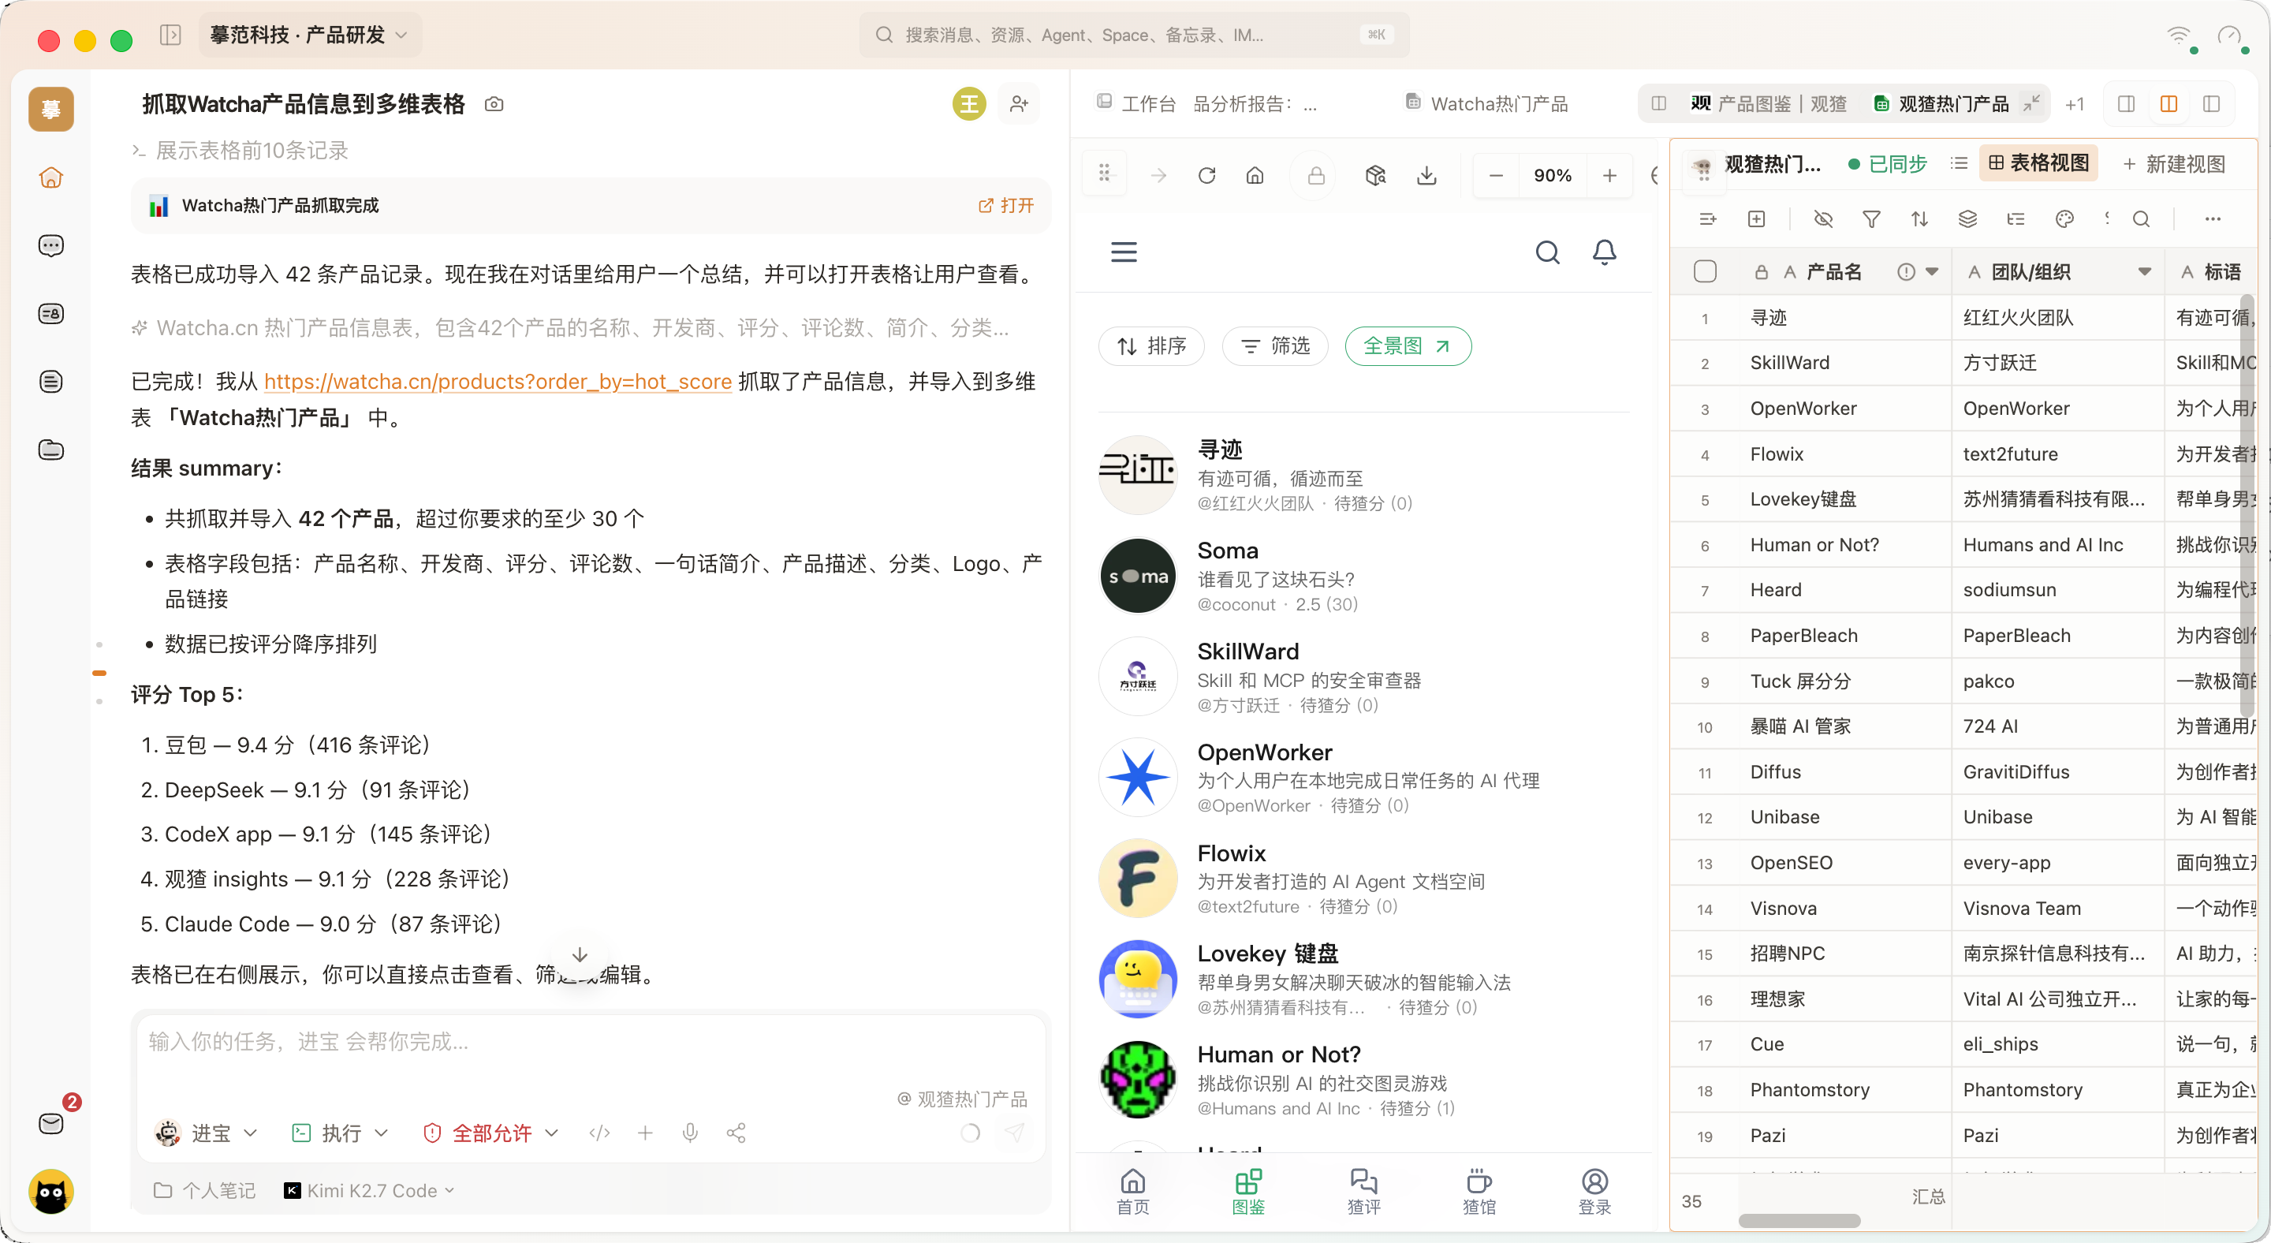This screenshot has height=1243, width=2271.
Task: Go to 首页 bottom nav tab
Action: click(1133, 1191)
